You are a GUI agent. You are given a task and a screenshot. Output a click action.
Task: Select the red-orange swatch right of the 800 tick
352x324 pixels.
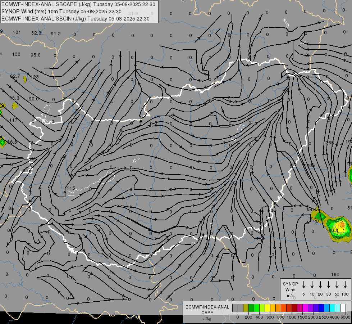tap(284, 308)
